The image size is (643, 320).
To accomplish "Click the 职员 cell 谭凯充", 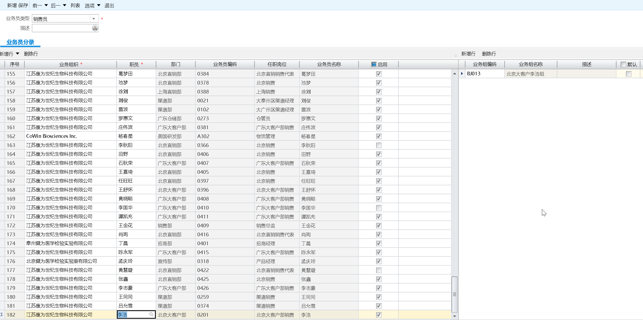I will (136, 217).
